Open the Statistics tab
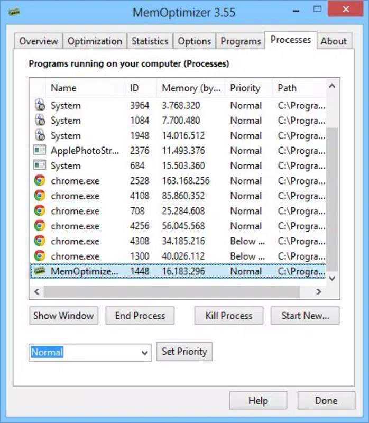This screenshot has width=369, height=423. [150, 41]
